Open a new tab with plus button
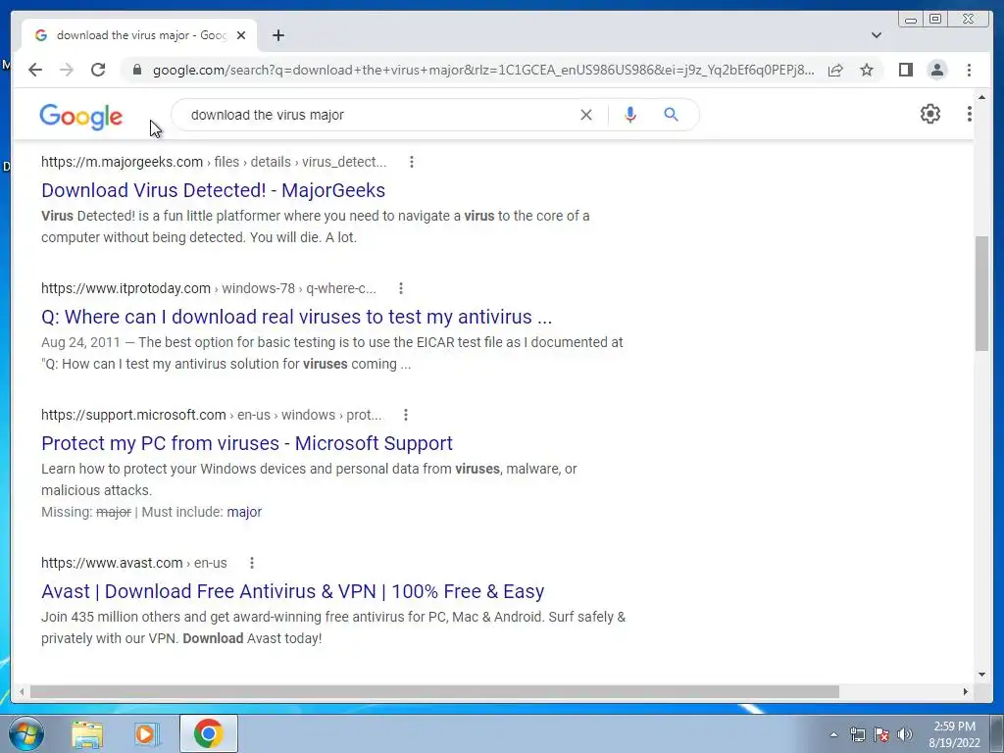The width and height of the screenshot is (1004, 753). tap(277, 35)
